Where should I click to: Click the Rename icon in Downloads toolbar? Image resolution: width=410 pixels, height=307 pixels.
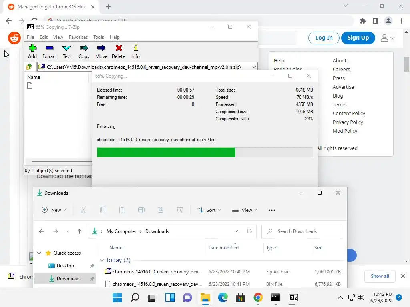click(x=141, y=210)
